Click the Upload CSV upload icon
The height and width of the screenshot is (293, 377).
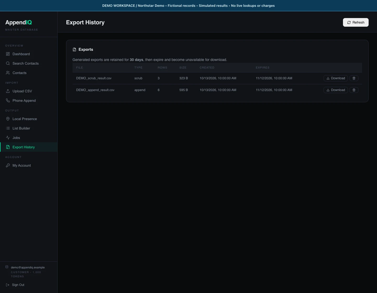click(8, 91)
